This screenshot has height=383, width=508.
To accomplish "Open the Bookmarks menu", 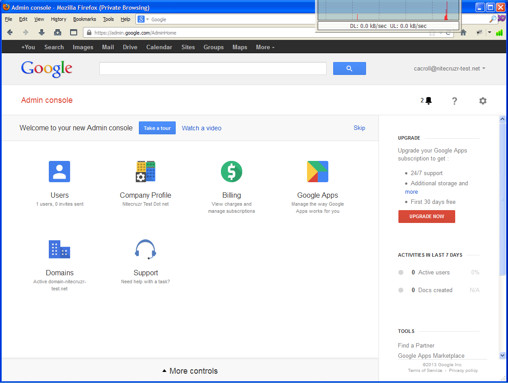I will 85,19.
